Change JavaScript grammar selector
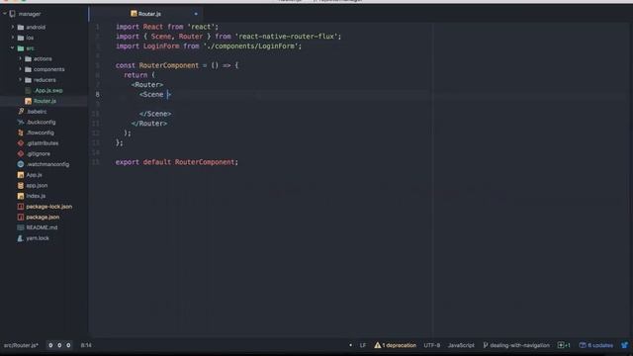 coord(461,345)
